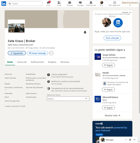The height and width of the screenshot is (143, 140).
Task: Open the Nestlé logo
Action: coord(98,75)
